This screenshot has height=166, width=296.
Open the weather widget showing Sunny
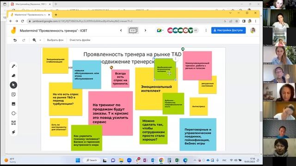coord(10,160)
